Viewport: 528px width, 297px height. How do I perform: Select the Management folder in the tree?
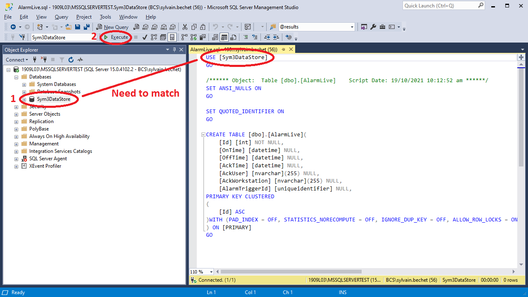(44, 144)
